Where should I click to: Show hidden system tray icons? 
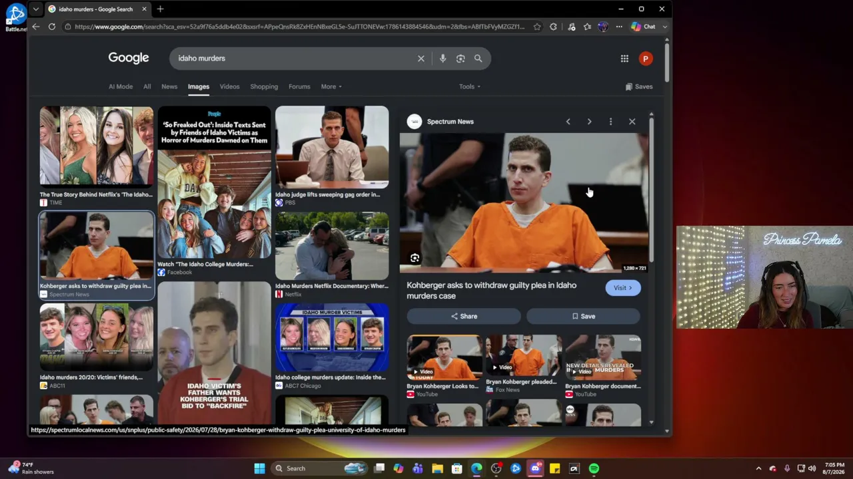pos(758,468)
